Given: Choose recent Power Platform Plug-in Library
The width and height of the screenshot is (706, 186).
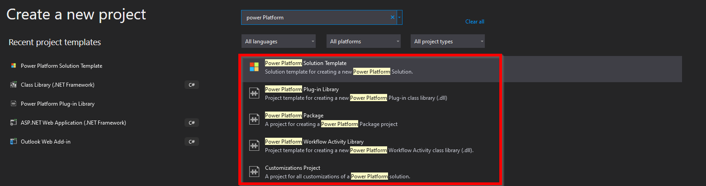Looking at the screenshot, I should click(57, 104).
